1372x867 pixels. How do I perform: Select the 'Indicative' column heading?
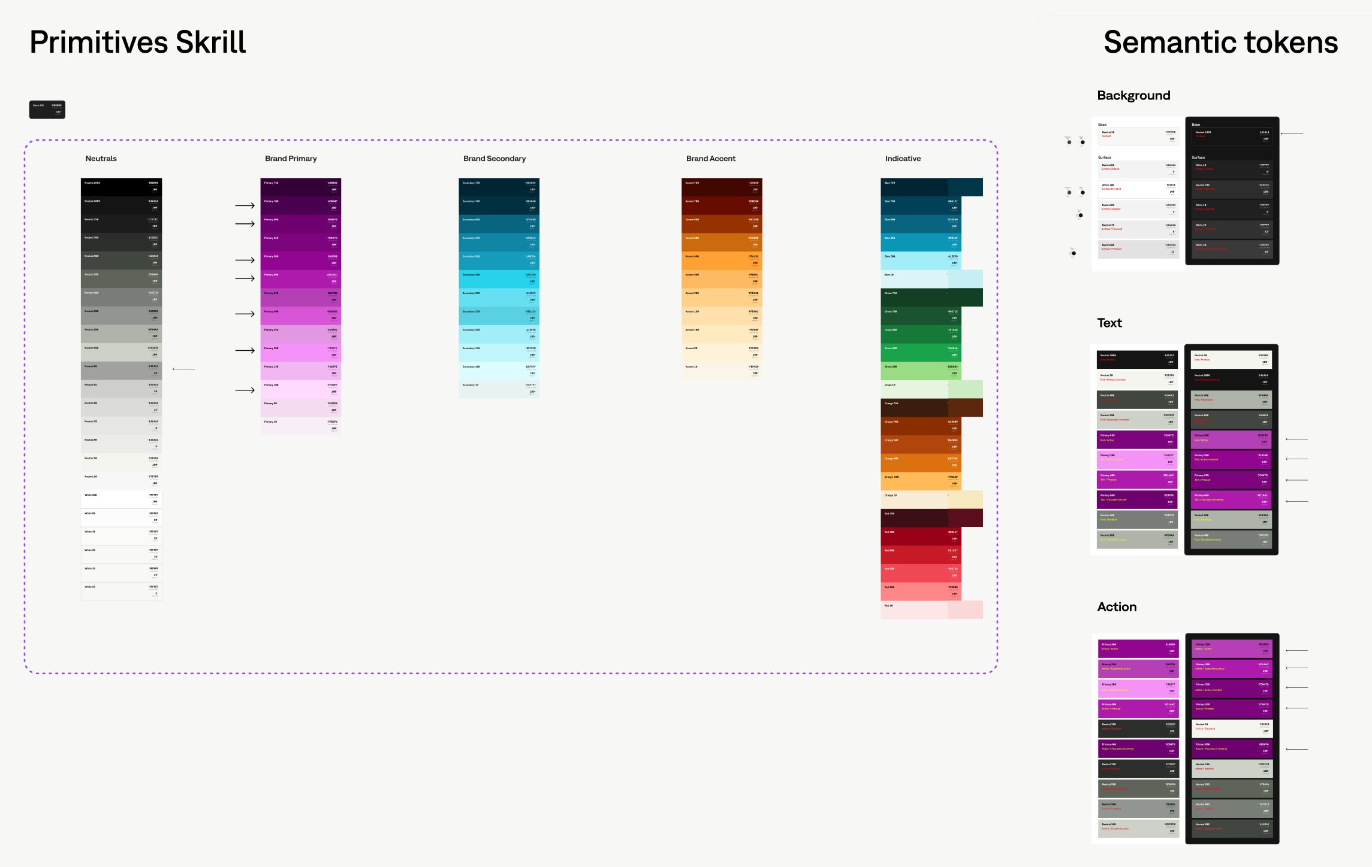903,159
